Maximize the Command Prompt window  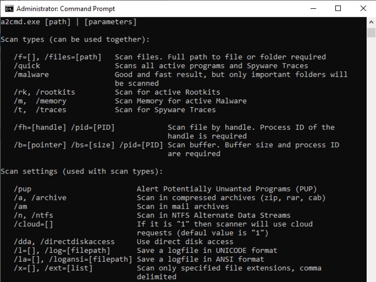(338, 8)
